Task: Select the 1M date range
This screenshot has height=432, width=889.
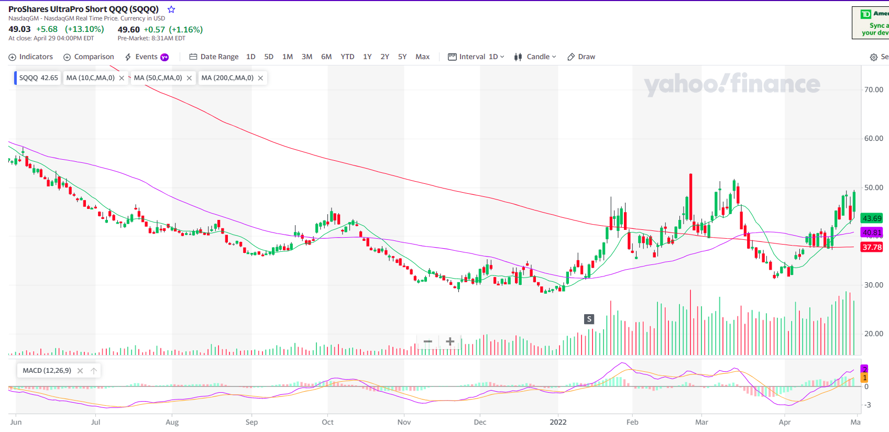Action: point(288,57)
